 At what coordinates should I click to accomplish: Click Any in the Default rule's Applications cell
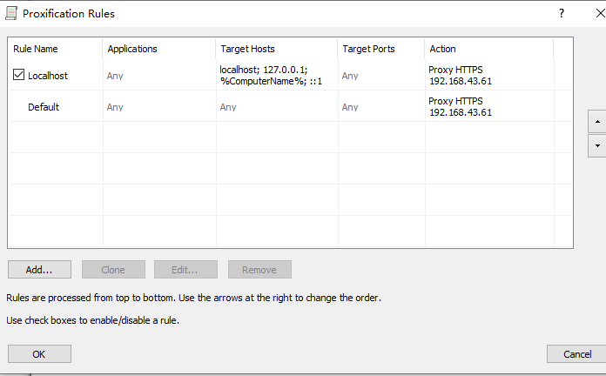point(115,107)
